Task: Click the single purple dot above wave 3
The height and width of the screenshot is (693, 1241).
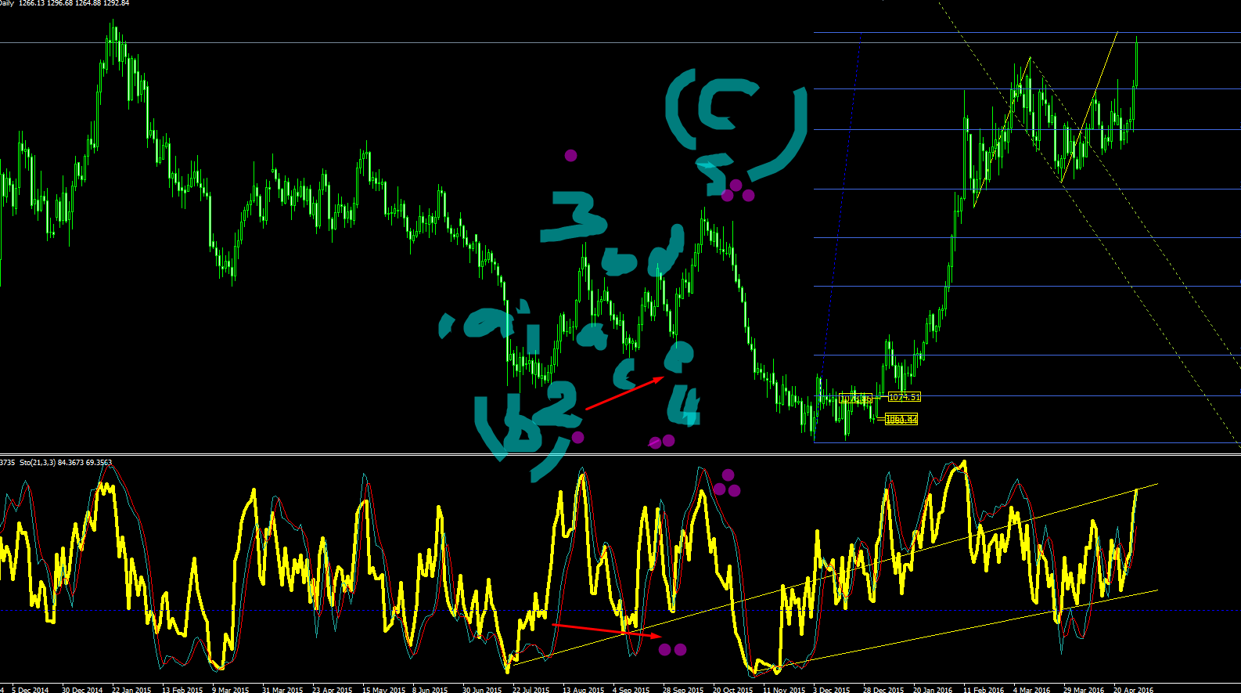Action: (570, 156)
